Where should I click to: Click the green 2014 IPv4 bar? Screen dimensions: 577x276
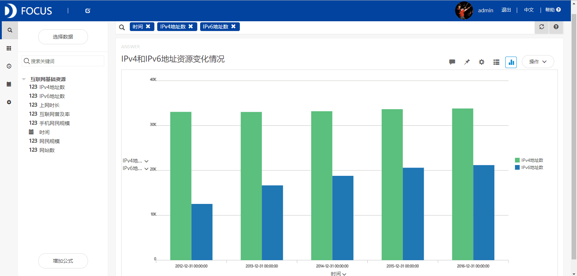[322, 186]
